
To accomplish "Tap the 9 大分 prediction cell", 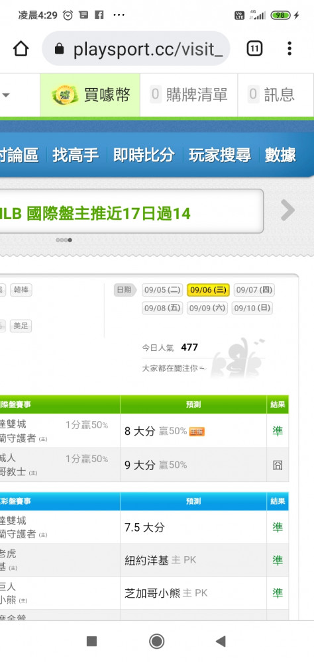I will pos(193,465).
